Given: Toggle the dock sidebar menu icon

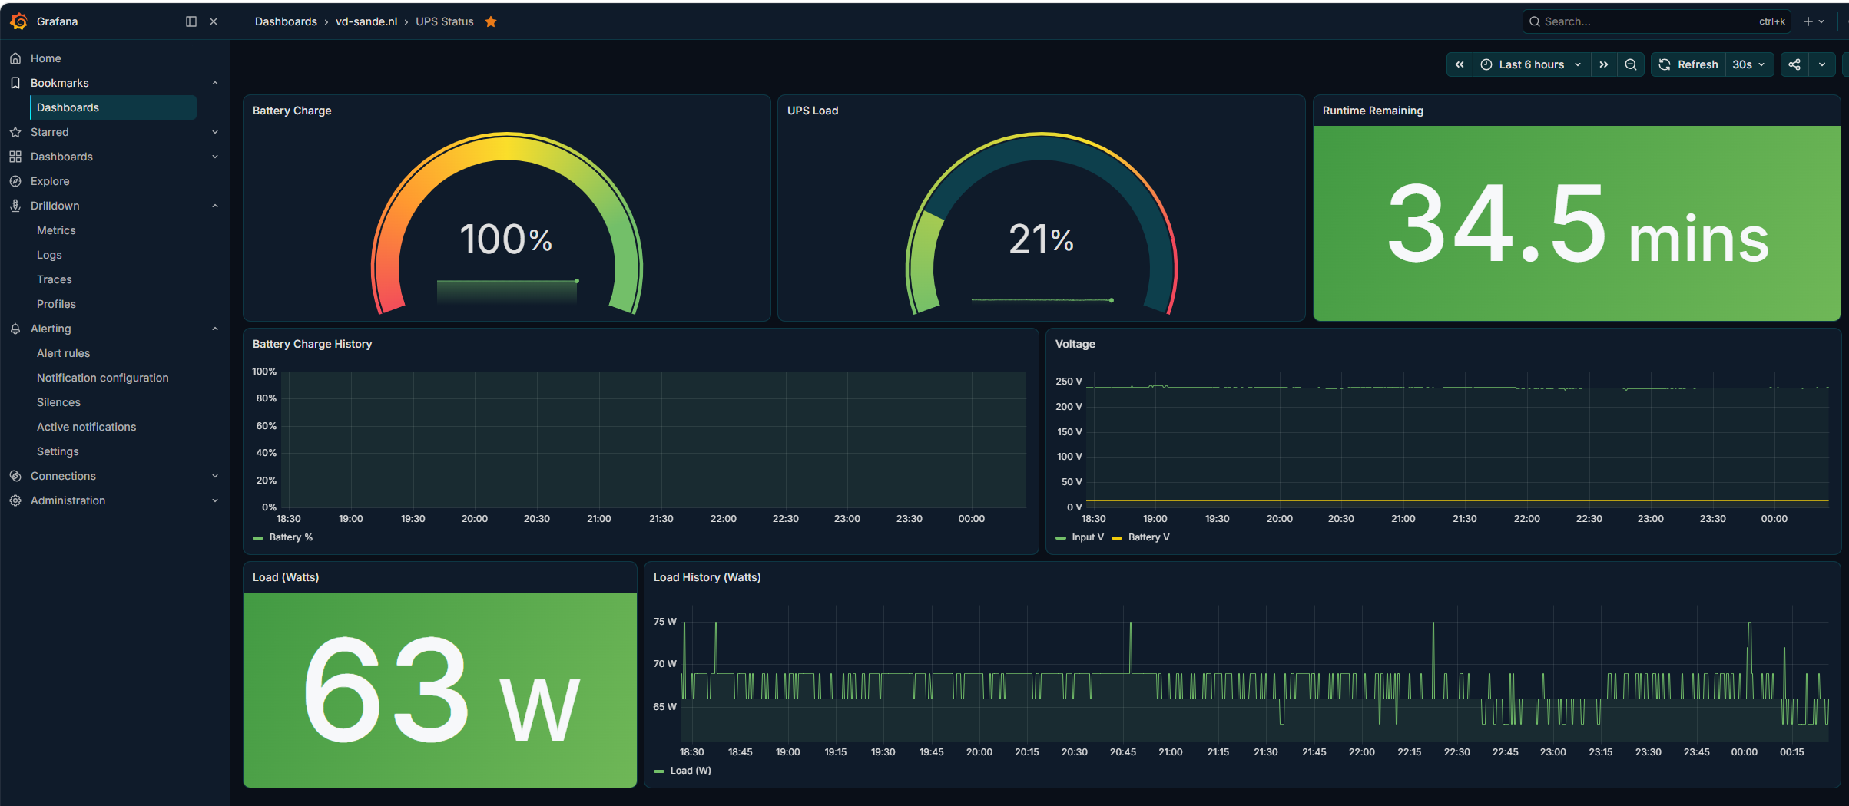Looking at the screenshot, I should [191, 21].
